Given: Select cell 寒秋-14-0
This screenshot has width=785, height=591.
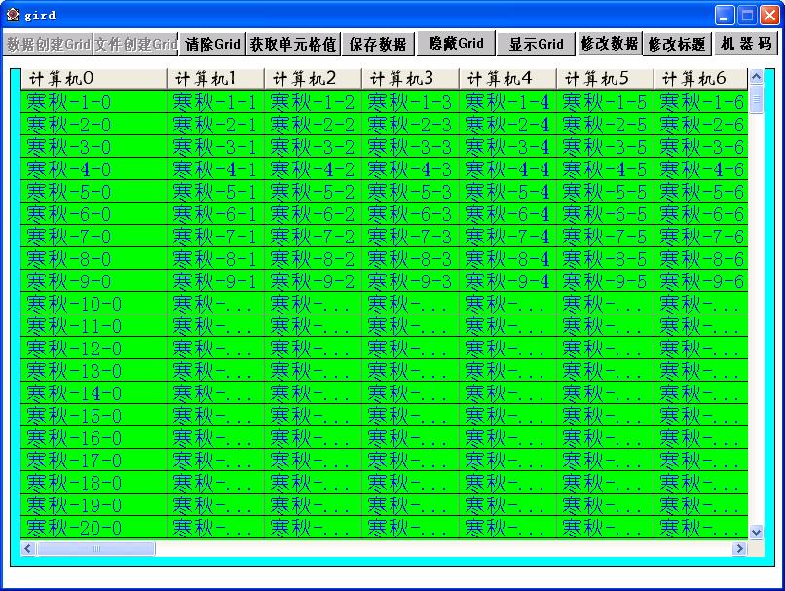Looking at the screenshot, I should point(93,392).
